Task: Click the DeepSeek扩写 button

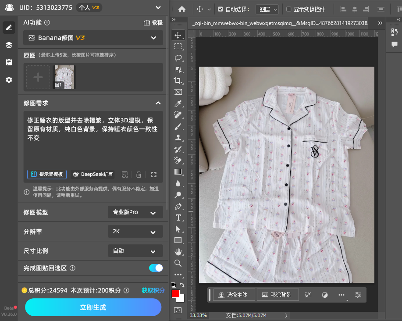Action: coord(92,175)
